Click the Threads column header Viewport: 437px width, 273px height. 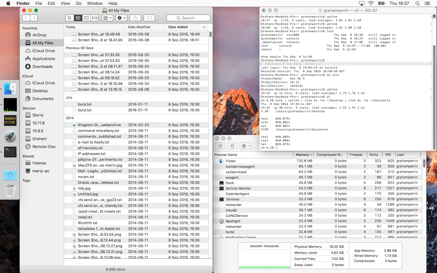point(357,155)
